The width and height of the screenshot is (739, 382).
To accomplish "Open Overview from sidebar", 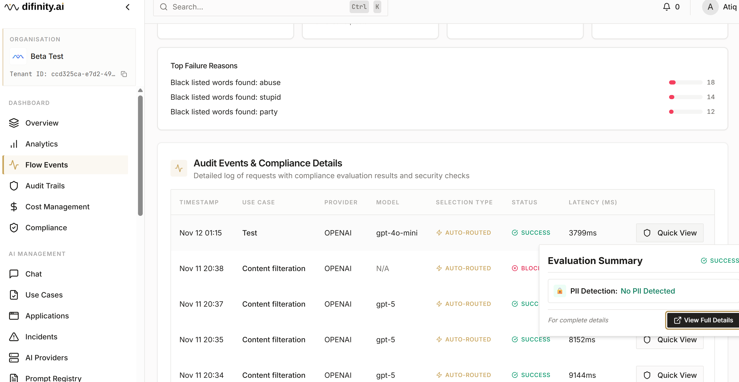I will click(x=42, y=123).
